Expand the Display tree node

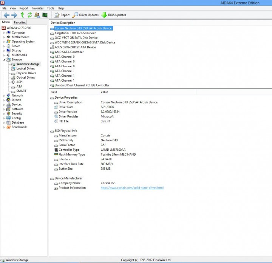[x=4, y=51]
